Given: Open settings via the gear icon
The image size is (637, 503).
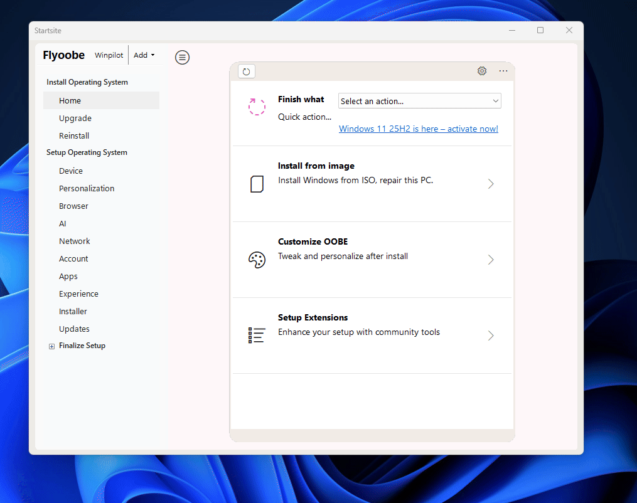Looking at the screenshot, I should point(482,71).
